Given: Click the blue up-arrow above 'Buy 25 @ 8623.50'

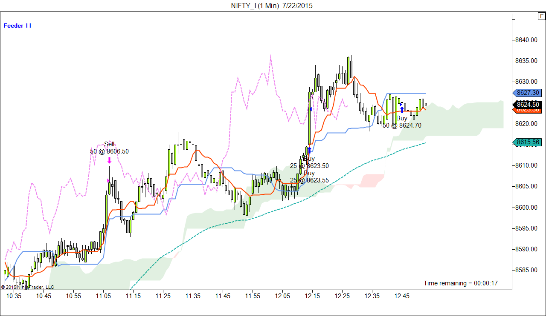Looking at the screenshot, I should pos(309,150).
